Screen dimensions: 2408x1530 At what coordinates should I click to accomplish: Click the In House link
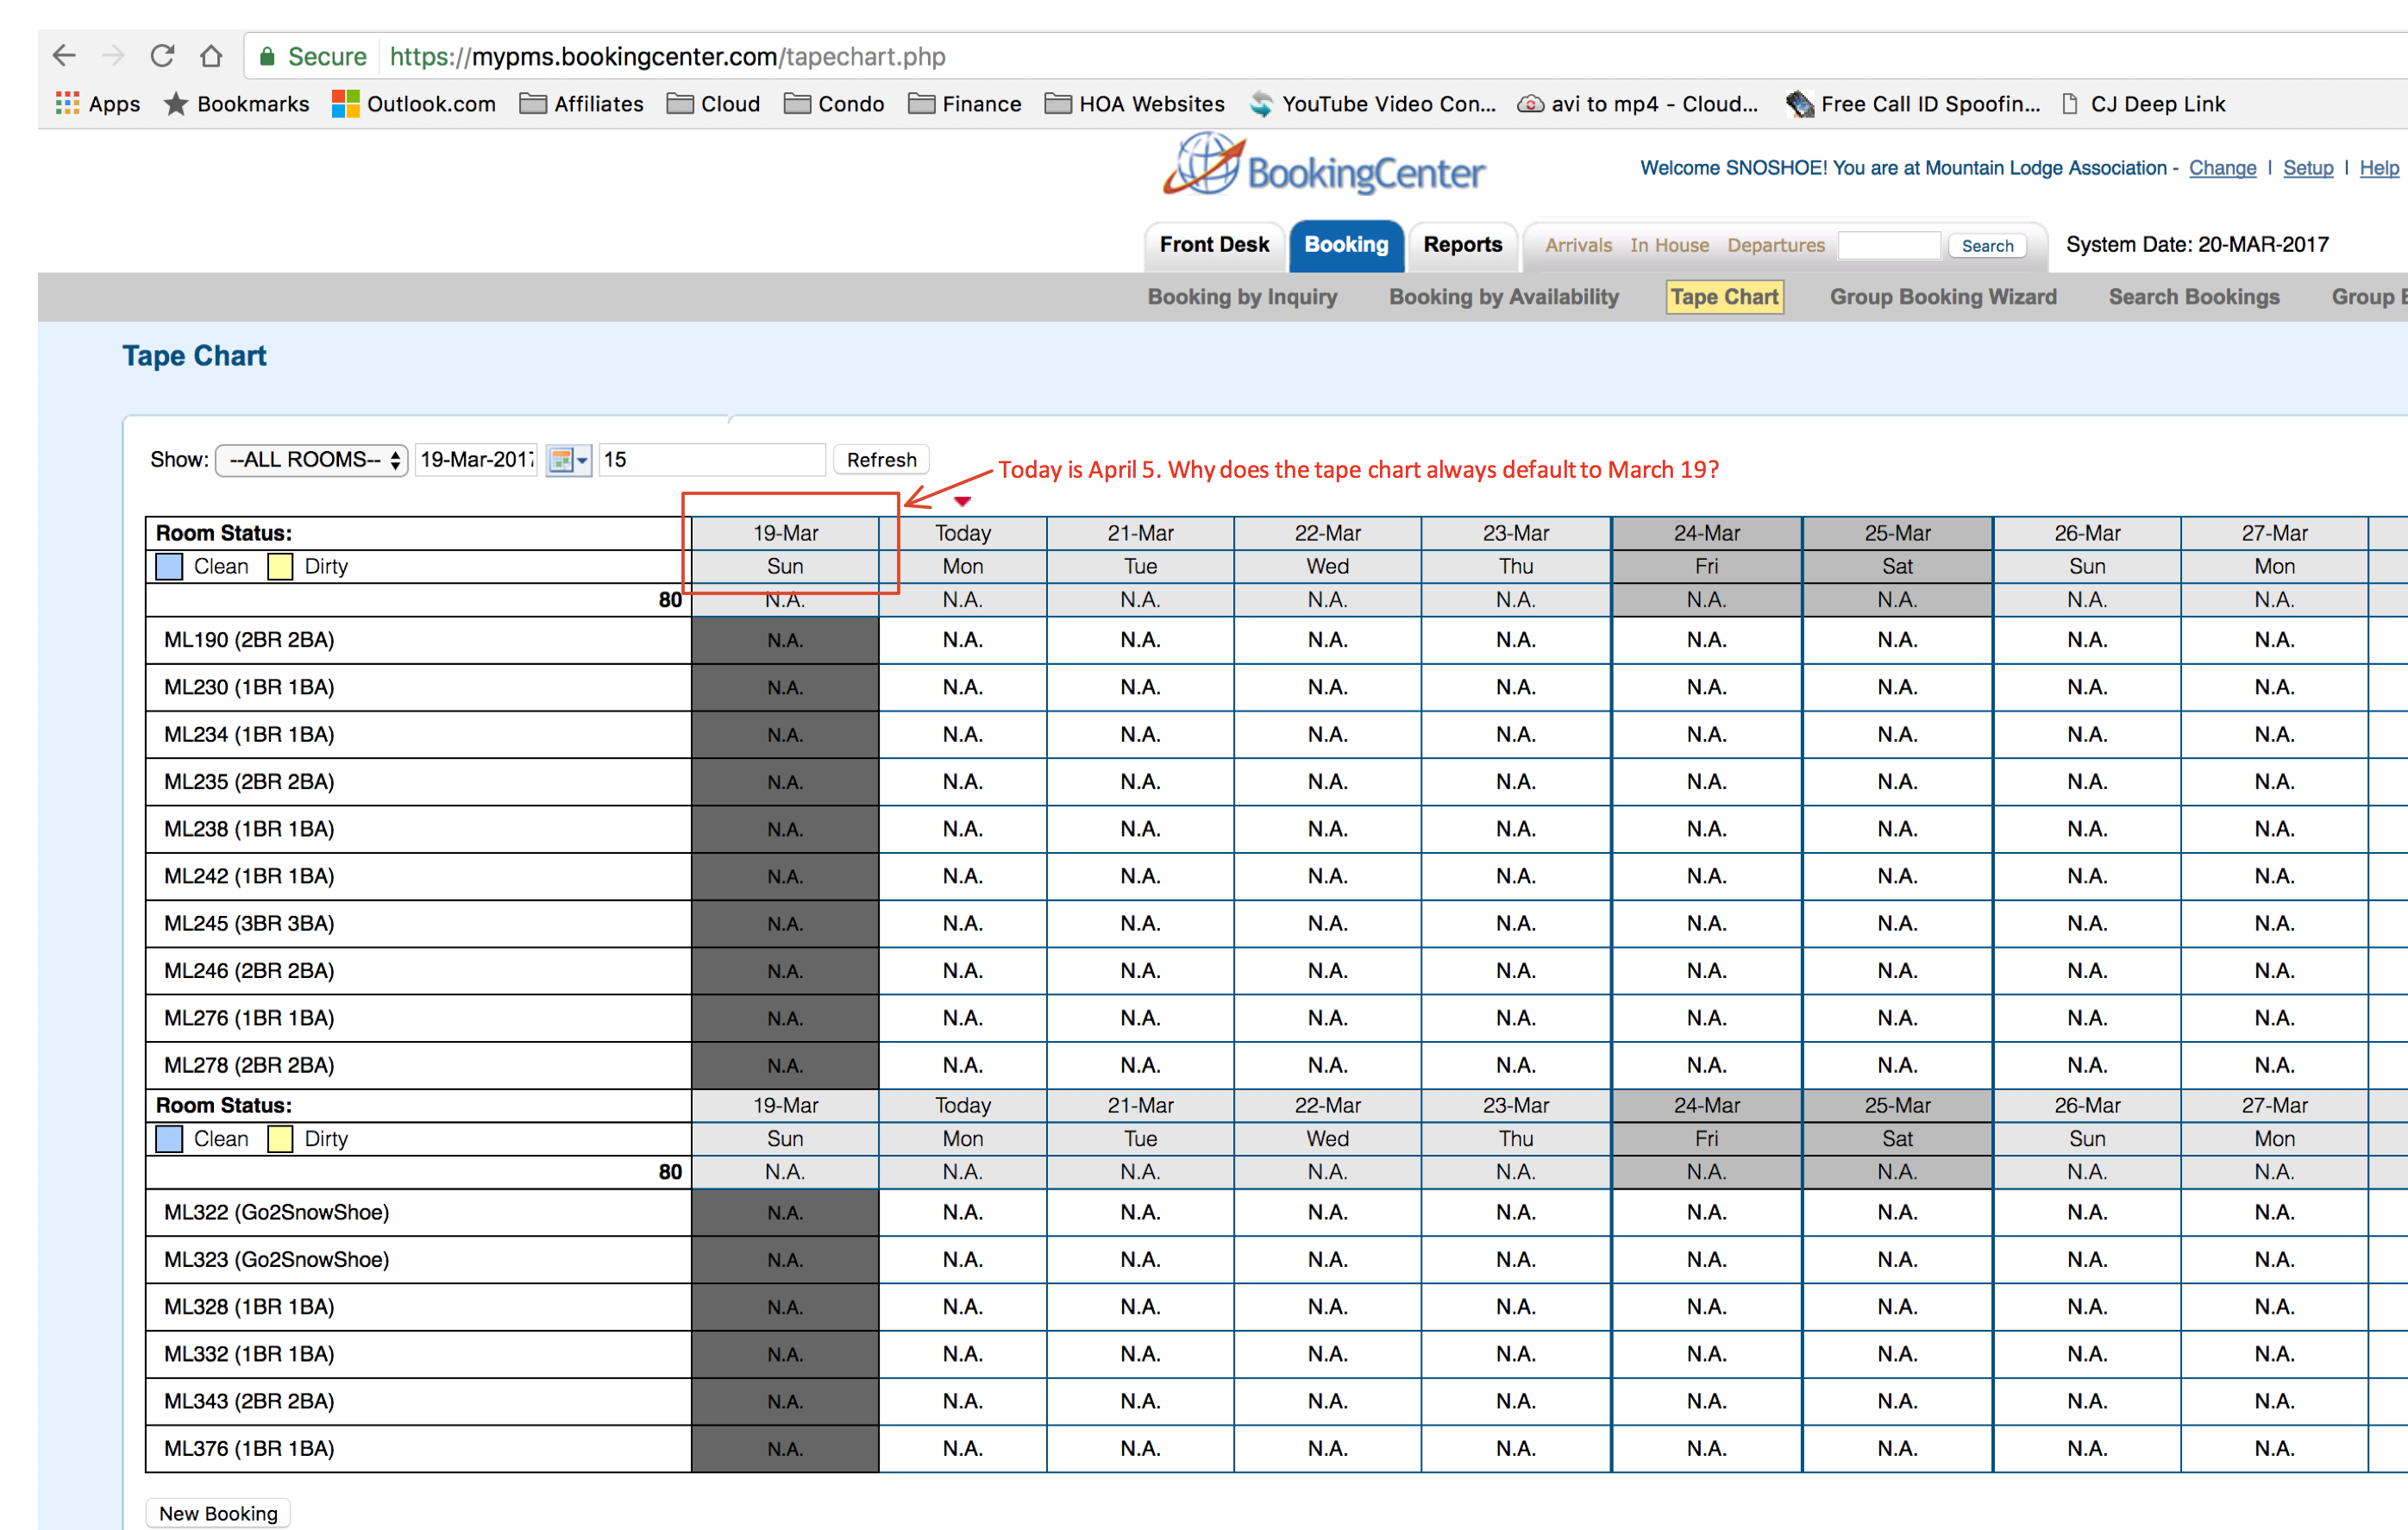click(1668, 246)
